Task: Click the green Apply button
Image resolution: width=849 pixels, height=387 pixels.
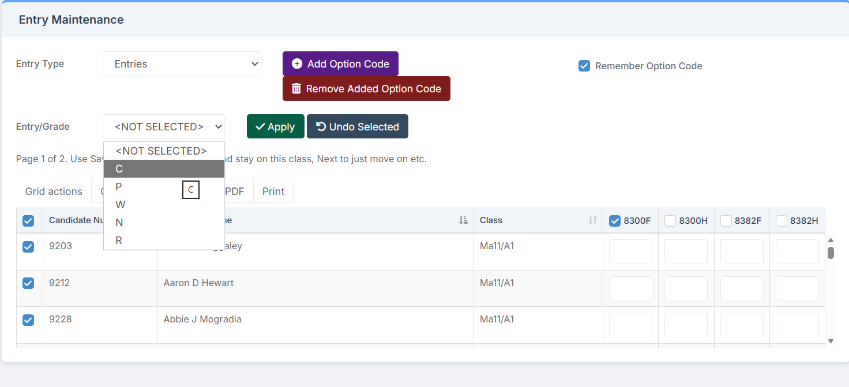Action: 275,127
